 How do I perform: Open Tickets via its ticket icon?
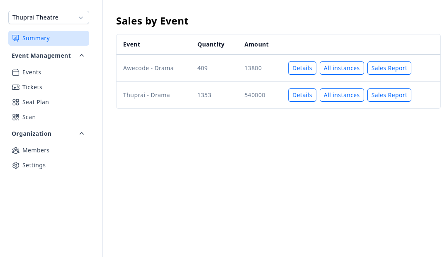(16, 87)
